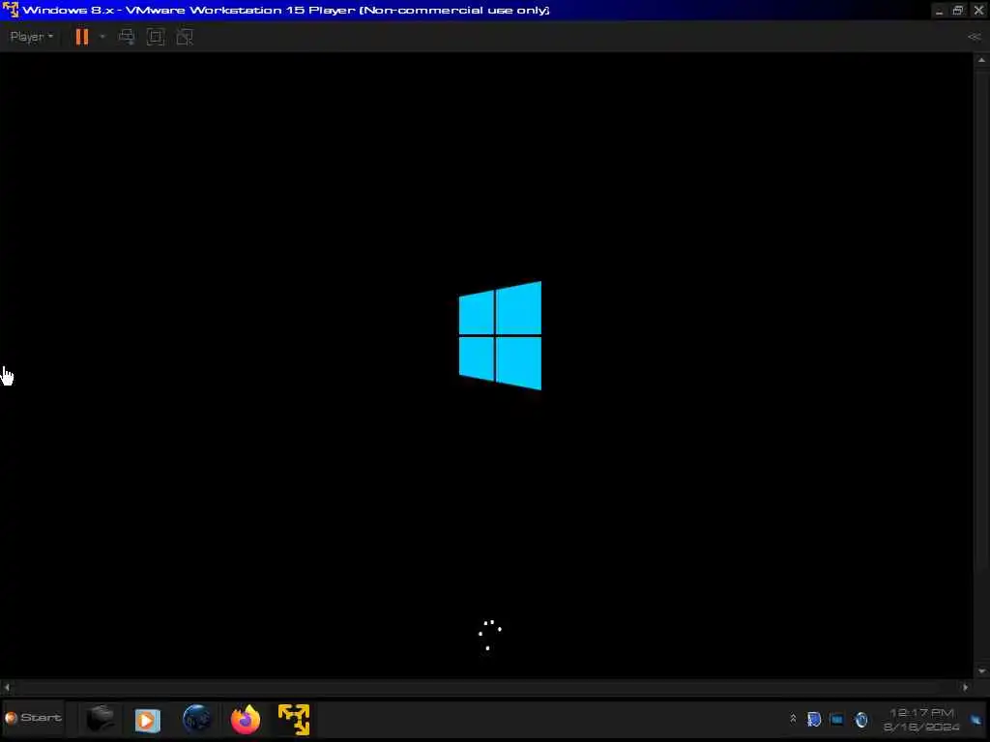Send Ctrl+Alt+Del to the virtual machine
The width and height of the screenshot is (990, 742).
click(x=127, y=37)
